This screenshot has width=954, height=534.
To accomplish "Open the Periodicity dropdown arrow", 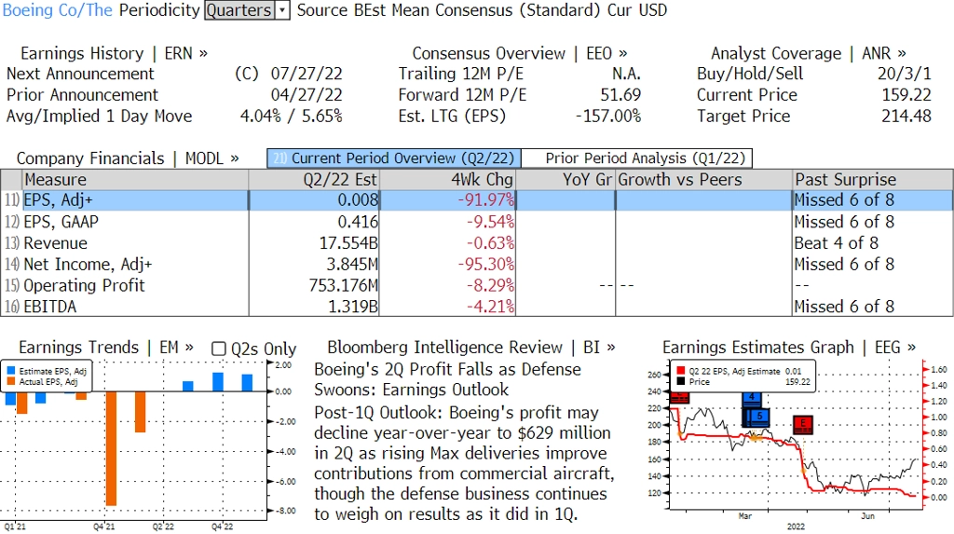I will click(x=282, y=10).
